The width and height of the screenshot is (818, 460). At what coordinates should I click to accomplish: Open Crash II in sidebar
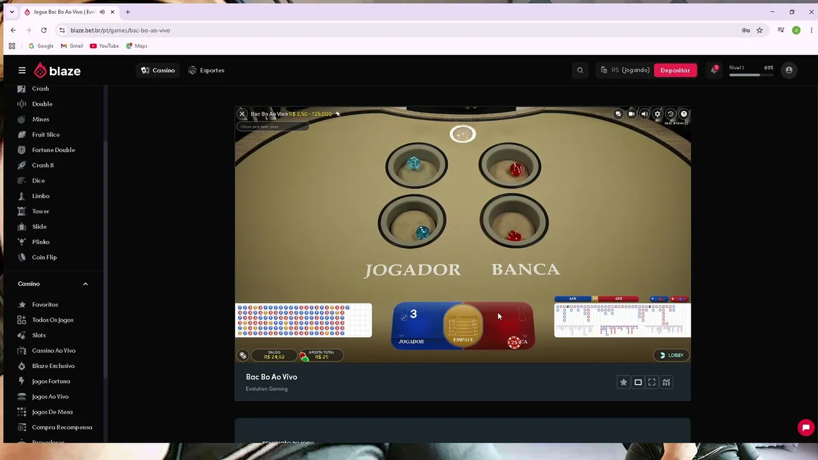coord(43,165)
